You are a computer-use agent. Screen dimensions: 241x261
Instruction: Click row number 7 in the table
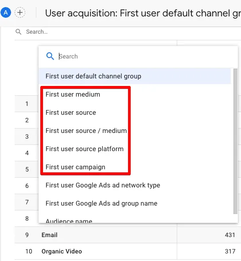pos(27,202)
